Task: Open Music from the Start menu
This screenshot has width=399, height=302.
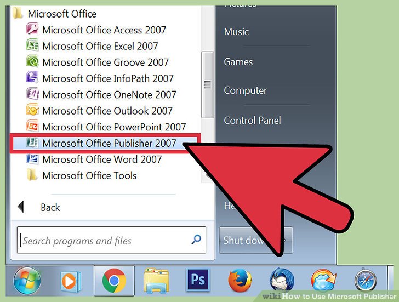Action: coord(236,32)
